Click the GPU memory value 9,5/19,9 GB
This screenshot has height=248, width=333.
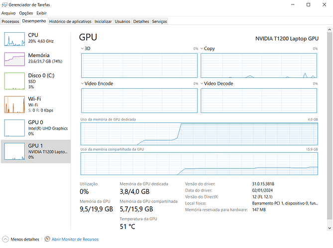97,209
